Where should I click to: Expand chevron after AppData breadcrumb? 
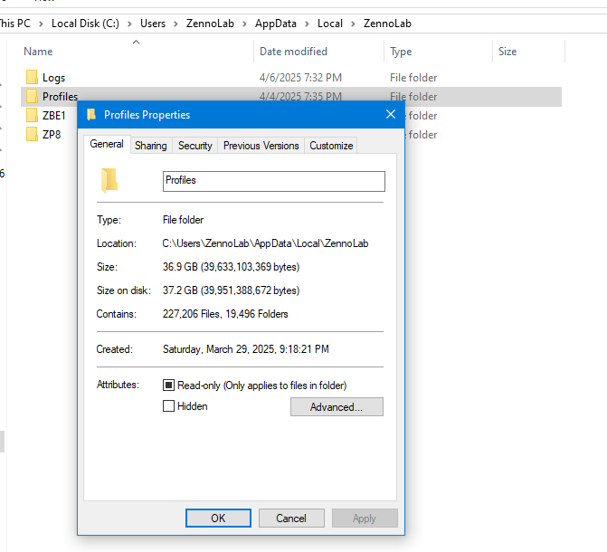point(307,24)
